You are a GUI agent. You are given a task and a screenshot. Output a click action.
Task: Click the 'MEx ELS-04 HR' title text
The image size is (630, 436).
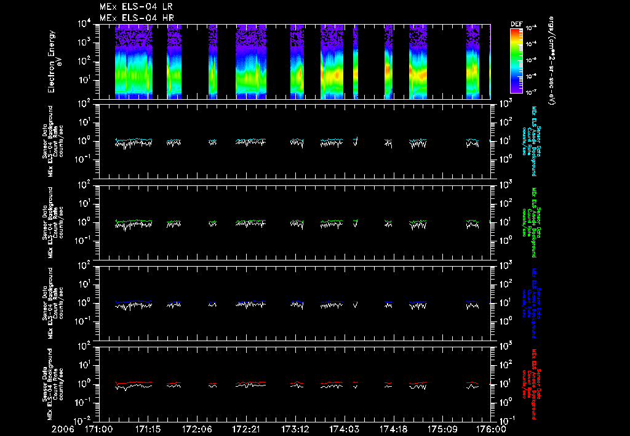(x=137, y=18)
